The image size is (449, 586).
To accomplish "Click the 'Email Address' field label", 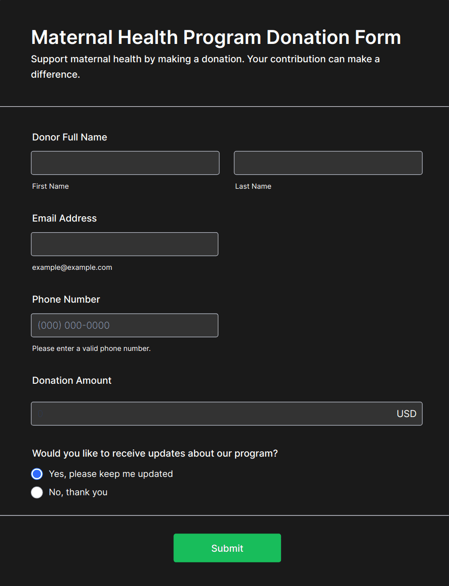I will [x=64, y=218].
